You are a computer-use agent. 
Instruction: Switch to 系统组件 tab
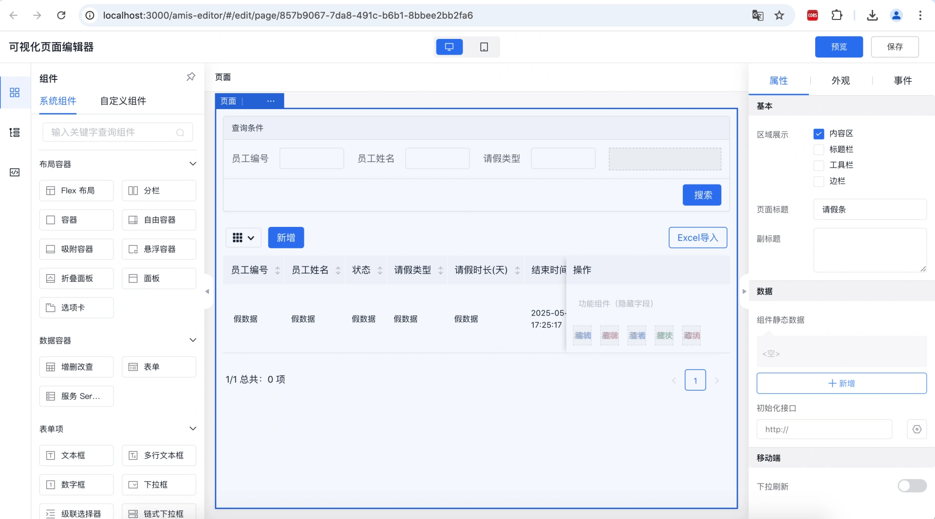click(x=58, y=101)
